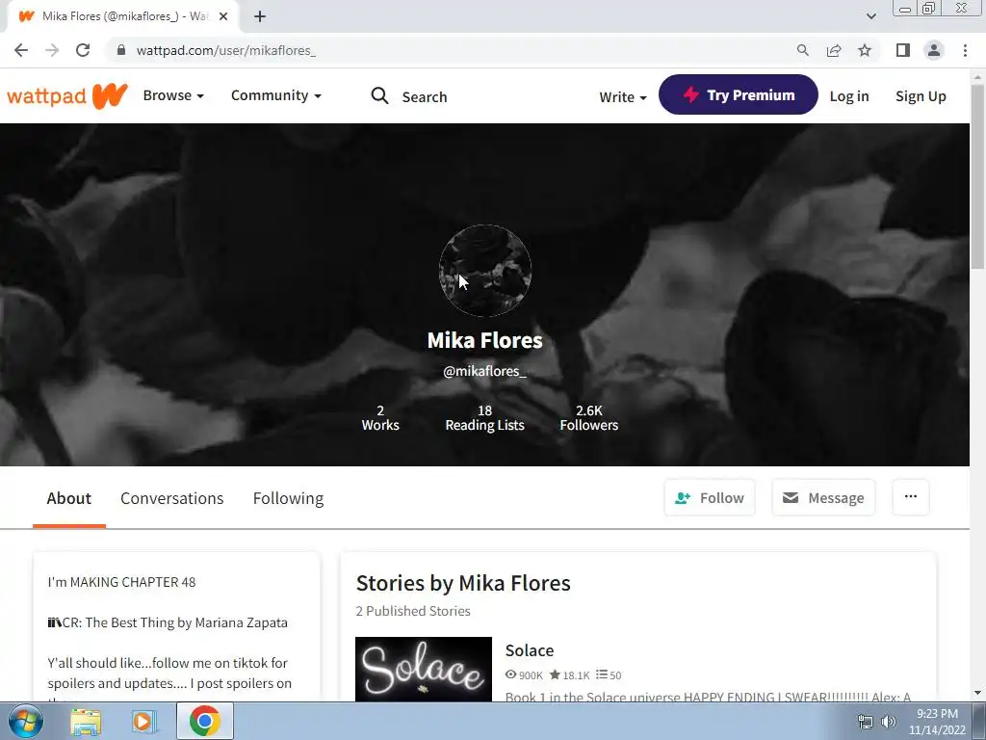View the 2 Works count

point(380,418)
